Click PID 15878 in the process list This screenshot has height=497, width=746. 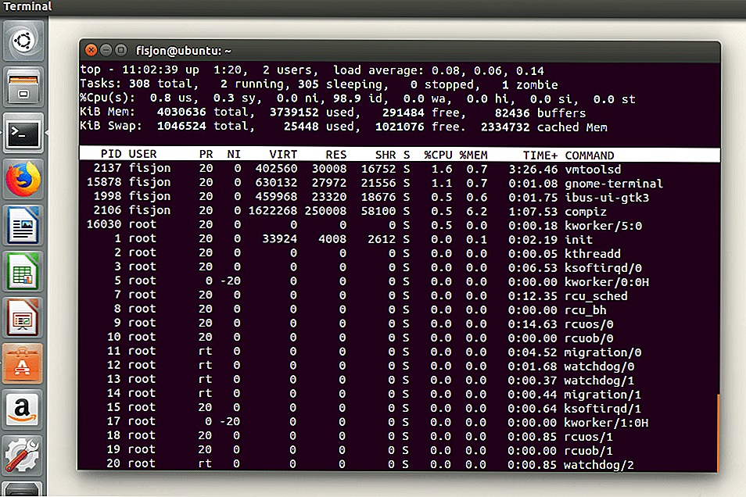point(104,182)
